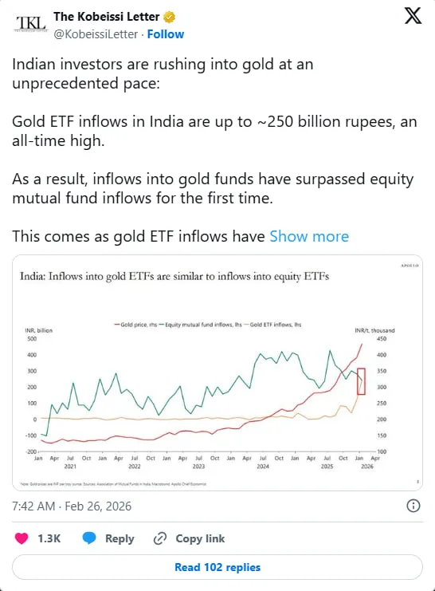Open the TKL profile avatar
Viewport: 435px width, 591px height.
coord(31,23)
